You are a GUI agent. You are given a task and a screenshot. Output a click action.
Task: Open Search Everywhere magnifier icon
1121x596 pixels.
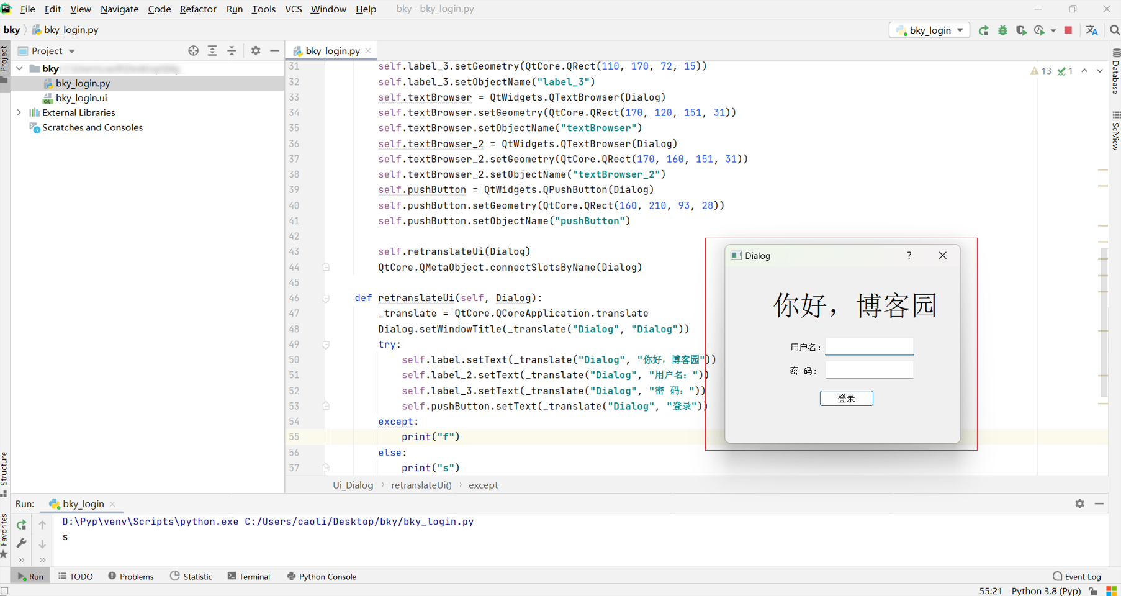pyautogui.click(x=1114, y=30)
